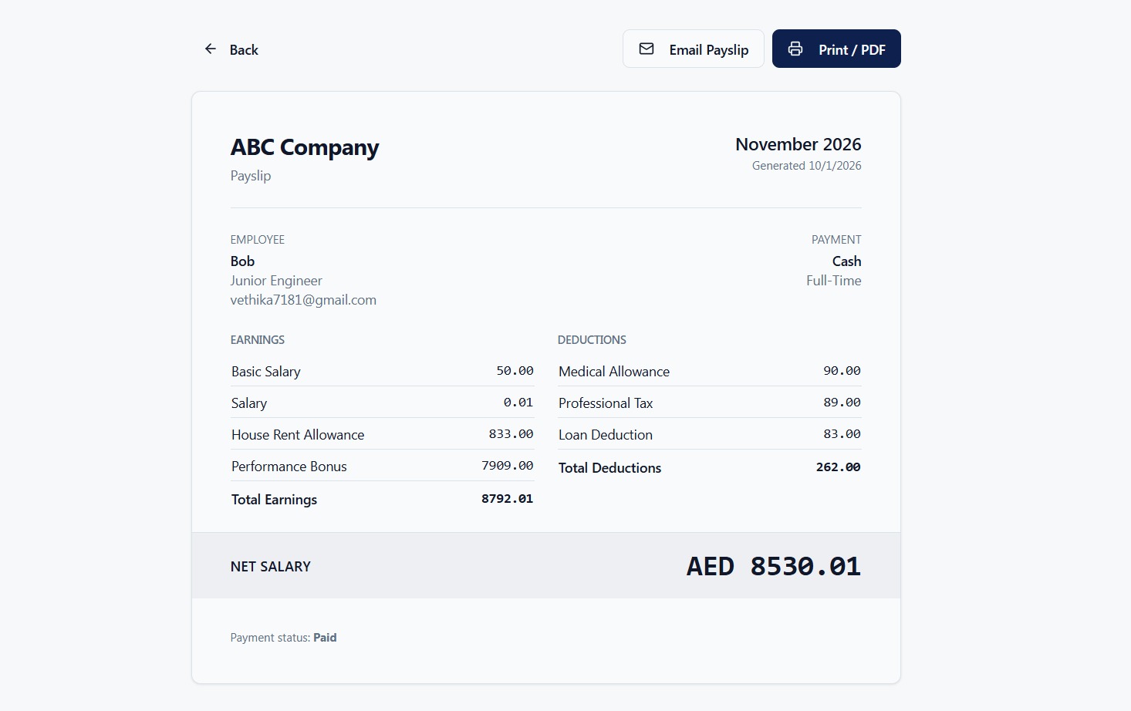Click the Total Earnings label
This screenshot has height=711, width=1131.
tap(274, 500)
